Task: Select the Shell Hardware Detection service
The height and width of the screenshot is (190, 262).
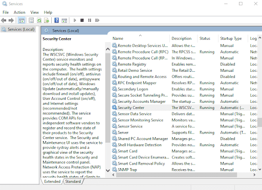Action: click(x=184, y=145)
